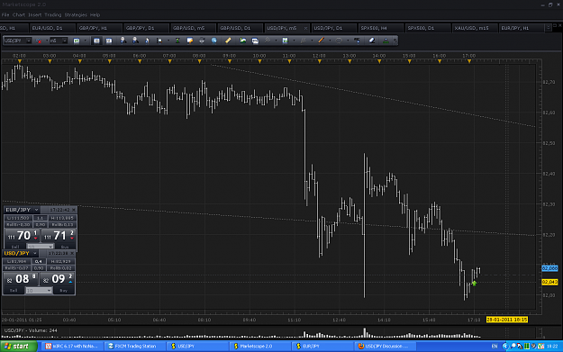Click the blue globe icon in toolbar

[214, 41]
